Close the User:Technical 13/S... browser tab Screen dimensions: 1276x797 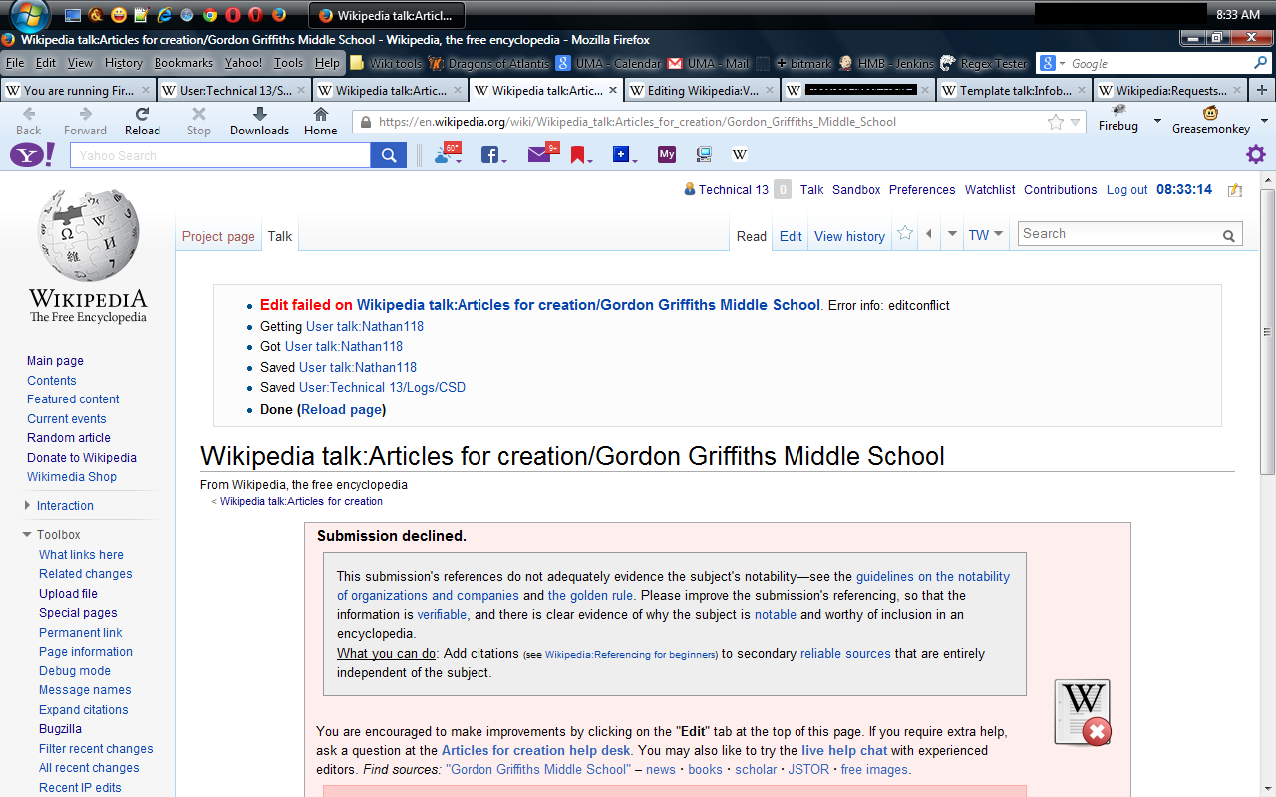pos(301,90)
